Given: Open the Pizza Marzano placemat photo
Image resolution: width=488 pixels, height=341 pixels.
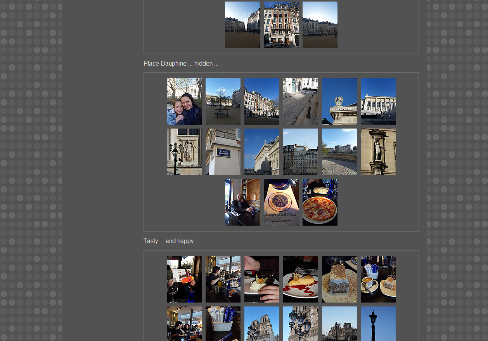Looking at the screenshot, I should [281, 202].
